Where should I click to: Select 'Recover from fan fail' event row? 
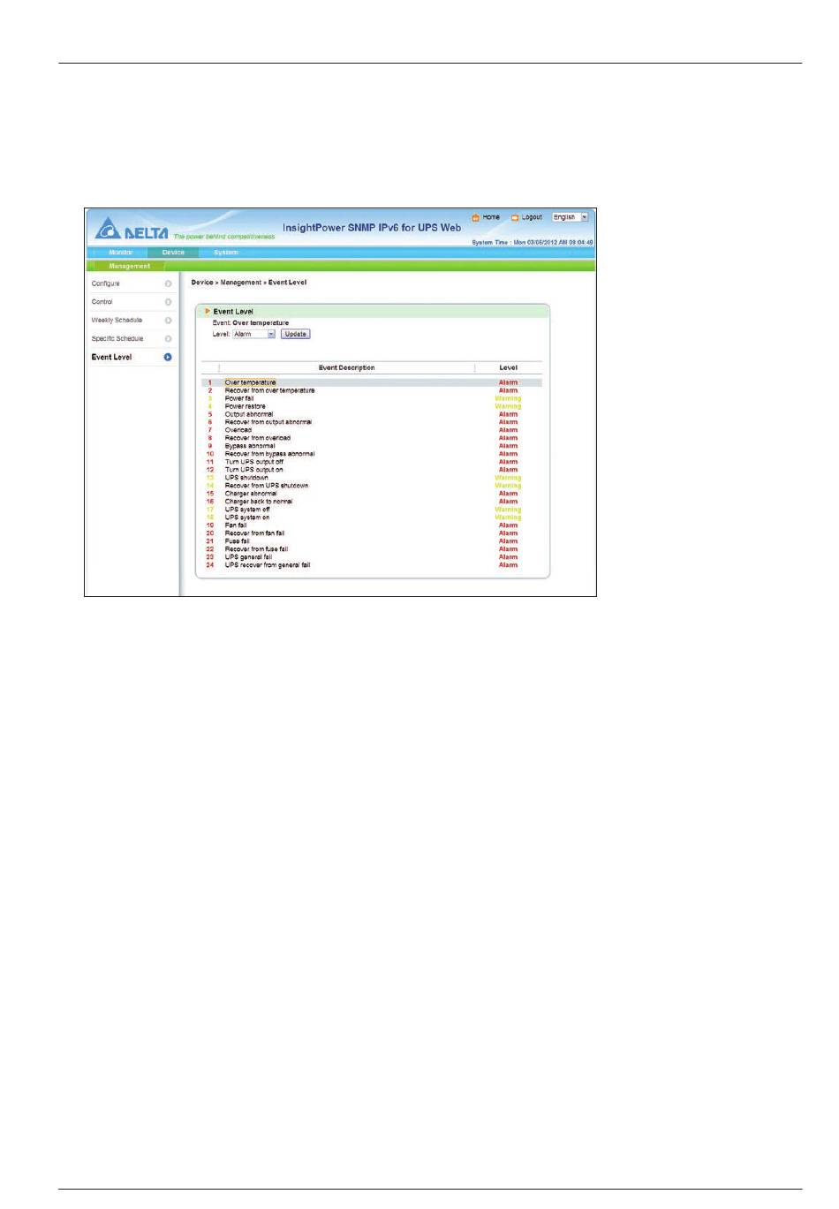tap(372, 533)
